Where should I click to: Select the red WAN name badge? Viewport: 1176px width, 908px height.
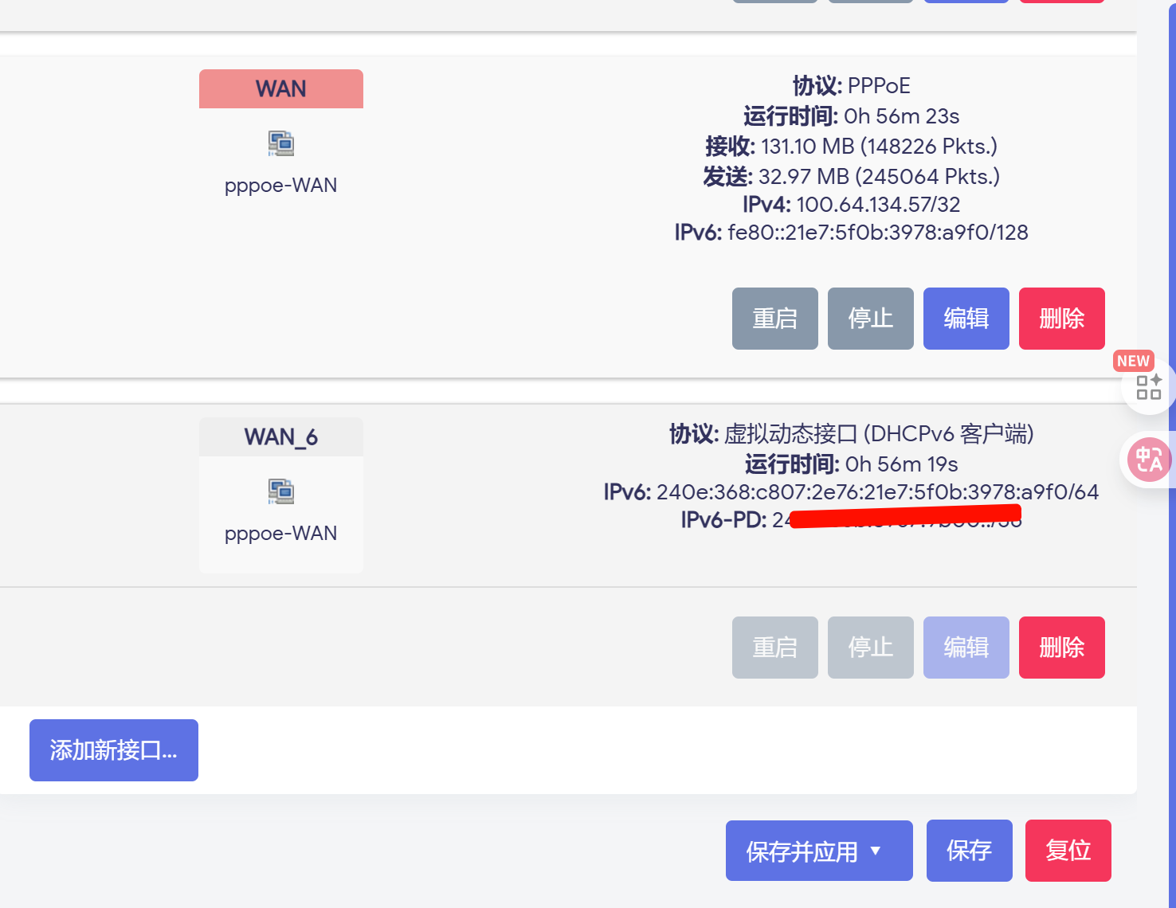(280, 88)
